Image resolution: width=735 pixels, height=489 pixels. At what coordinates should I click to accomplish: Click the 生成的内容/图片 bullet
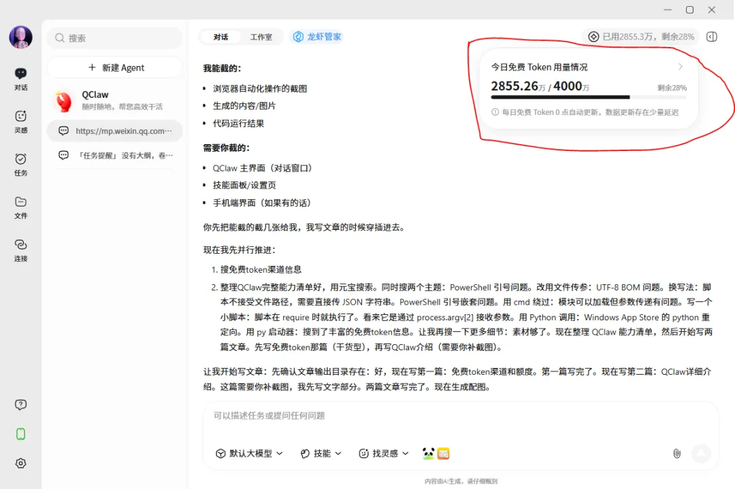pyautogui.click(x=244, y=106)
